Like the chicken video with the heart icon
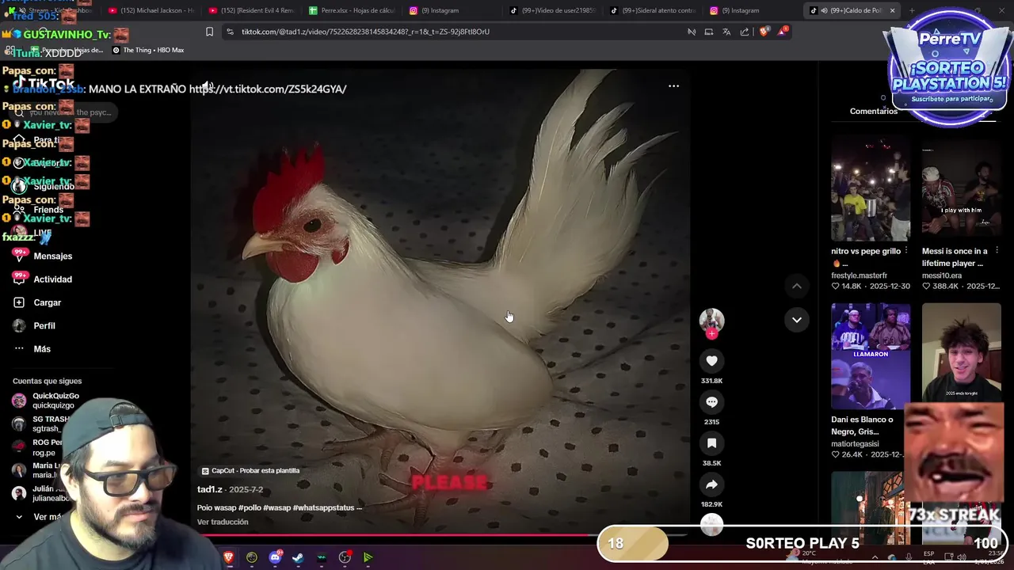This screenshot has width=1014, height=570. pyautogui.click(x=711, y=361)
